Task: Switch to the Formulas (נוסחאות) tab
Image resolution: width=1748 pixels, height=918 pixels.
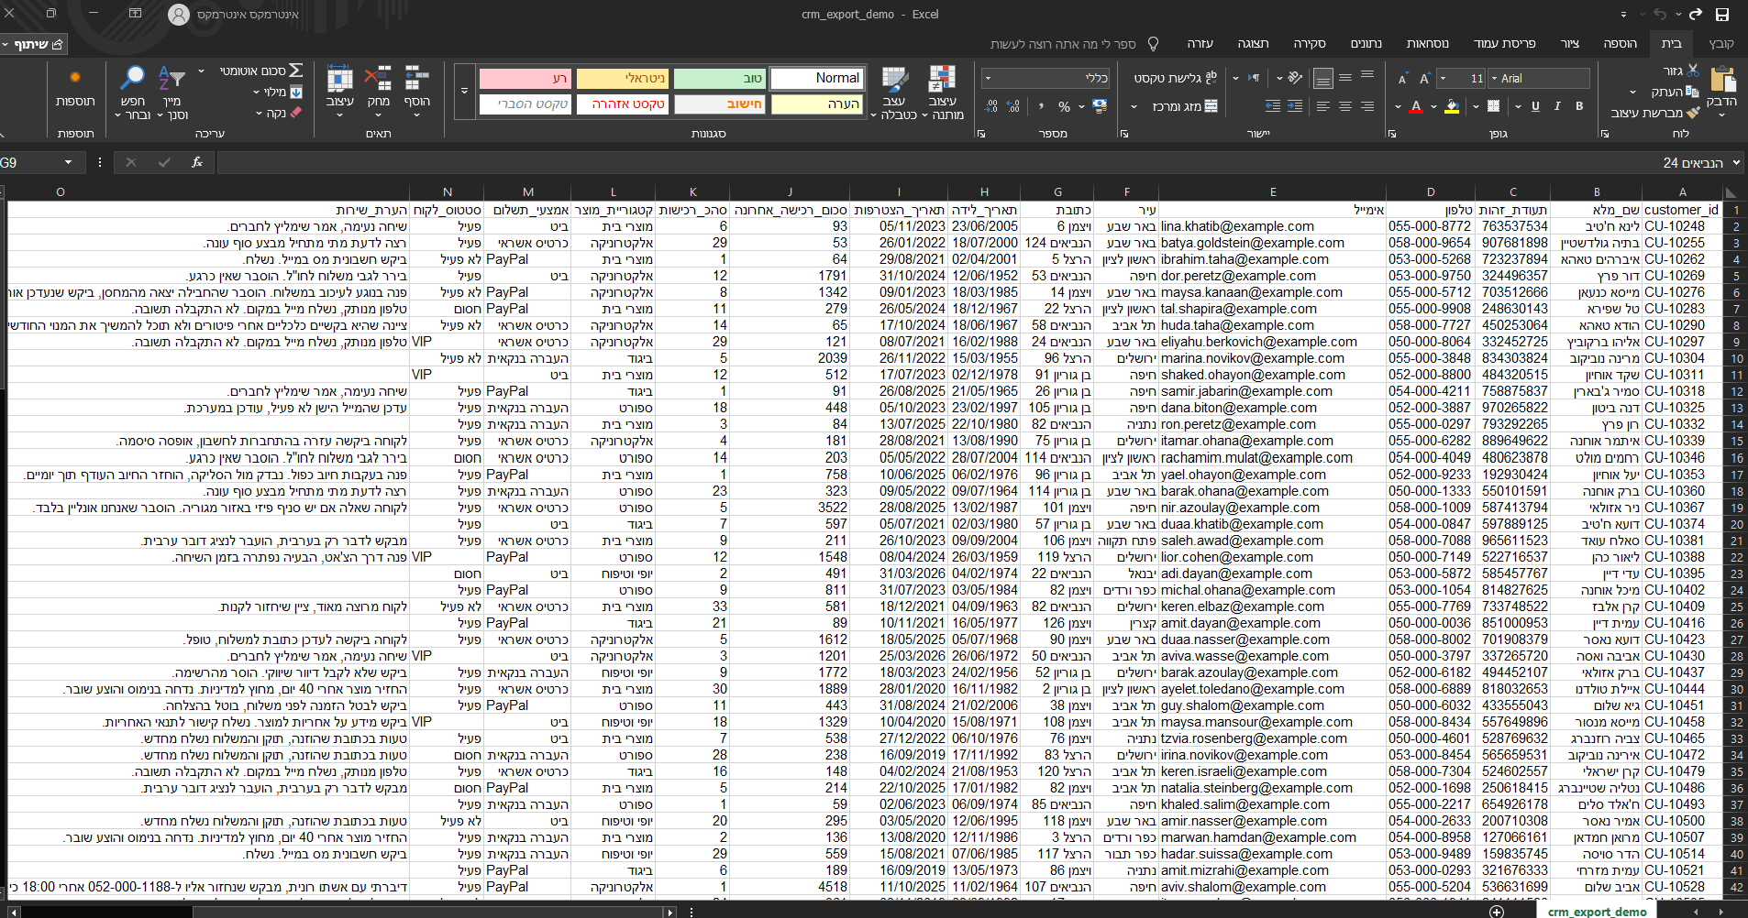Action: 1427,43
